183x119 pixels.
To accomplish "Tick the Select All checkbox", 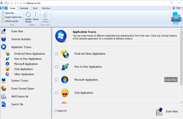I will click(x=56, y=111).
